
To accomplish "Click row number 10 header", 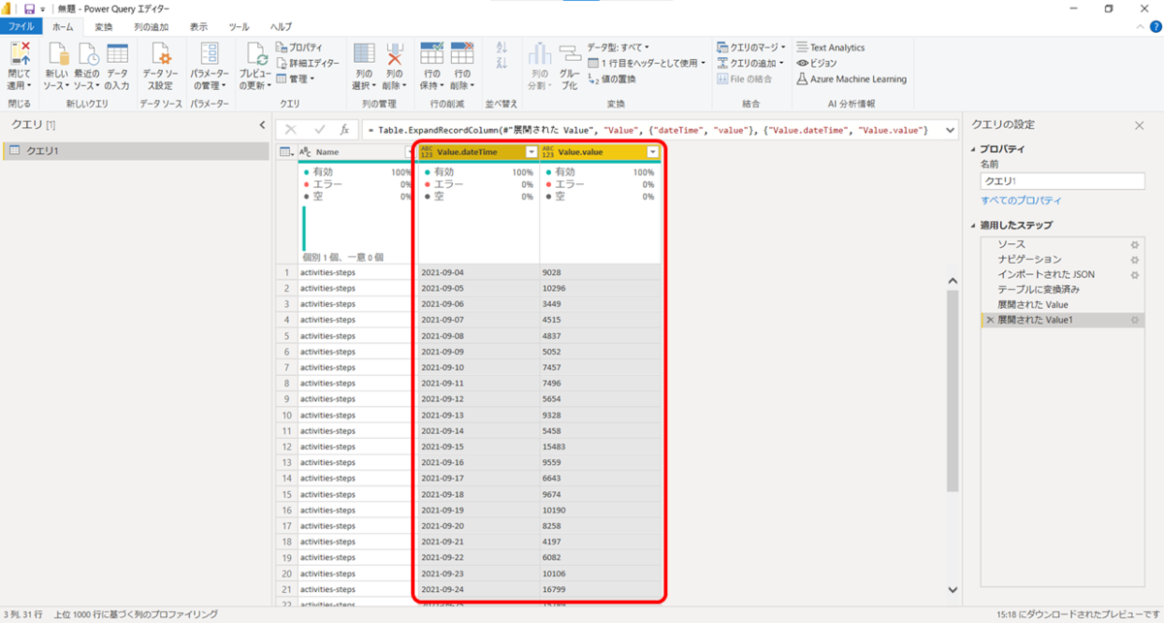I will (287, 416).
